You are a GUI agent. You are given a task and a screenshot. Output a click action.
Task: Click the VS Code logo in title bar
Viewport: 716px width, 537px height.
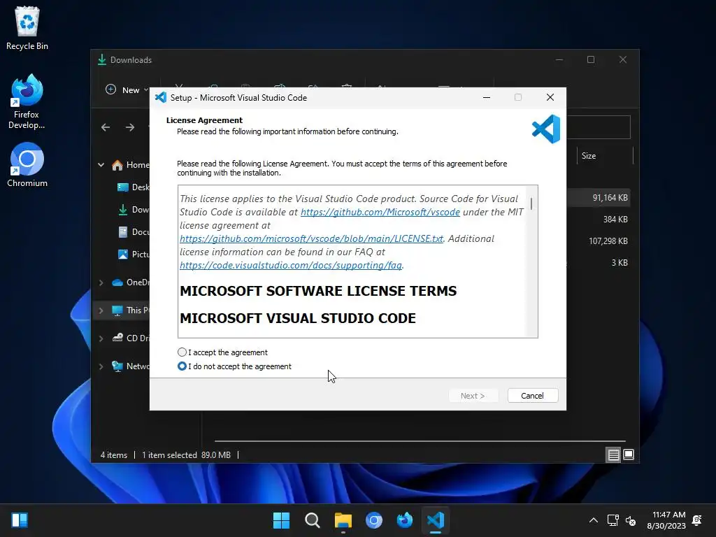pos(160,97)
